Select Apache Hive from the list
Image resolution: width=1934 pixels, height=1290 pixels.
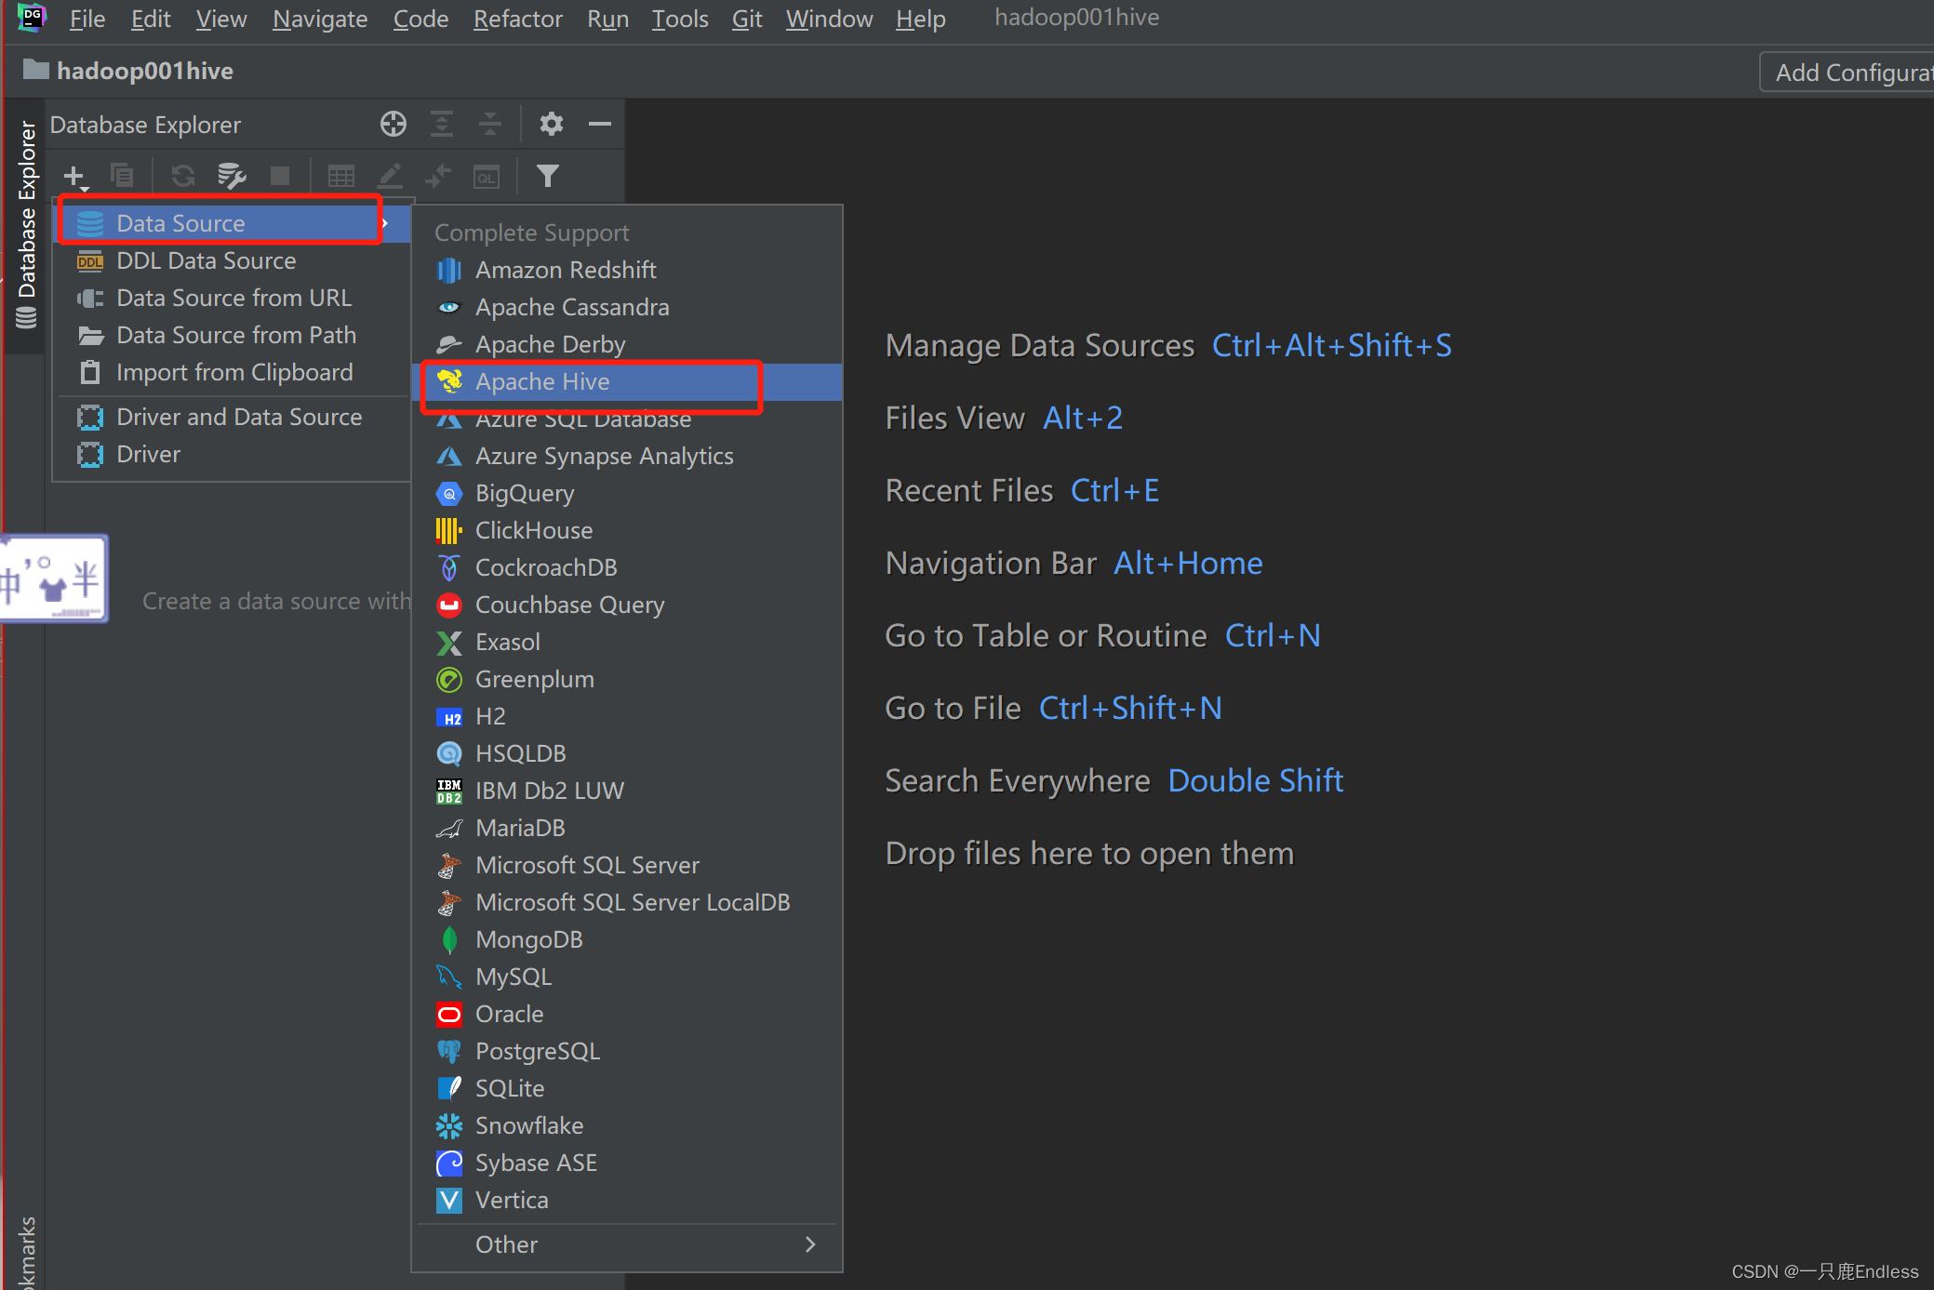(542, 381)
